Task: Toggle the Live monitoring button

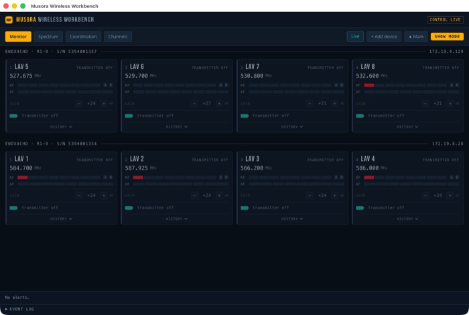Action: pos(355,36)
